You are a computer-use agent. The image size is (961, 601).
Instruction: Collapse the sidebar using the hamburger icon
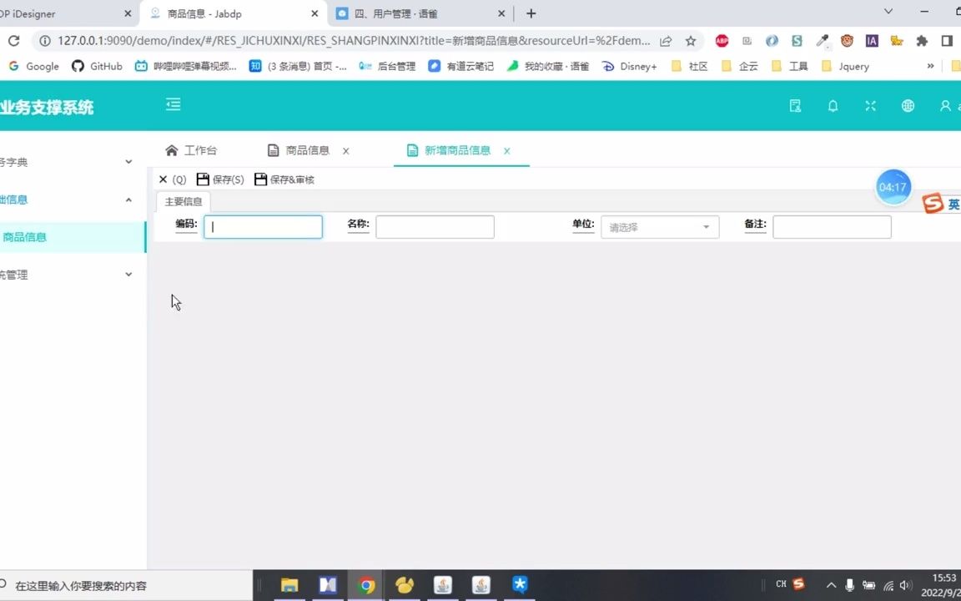173,104
